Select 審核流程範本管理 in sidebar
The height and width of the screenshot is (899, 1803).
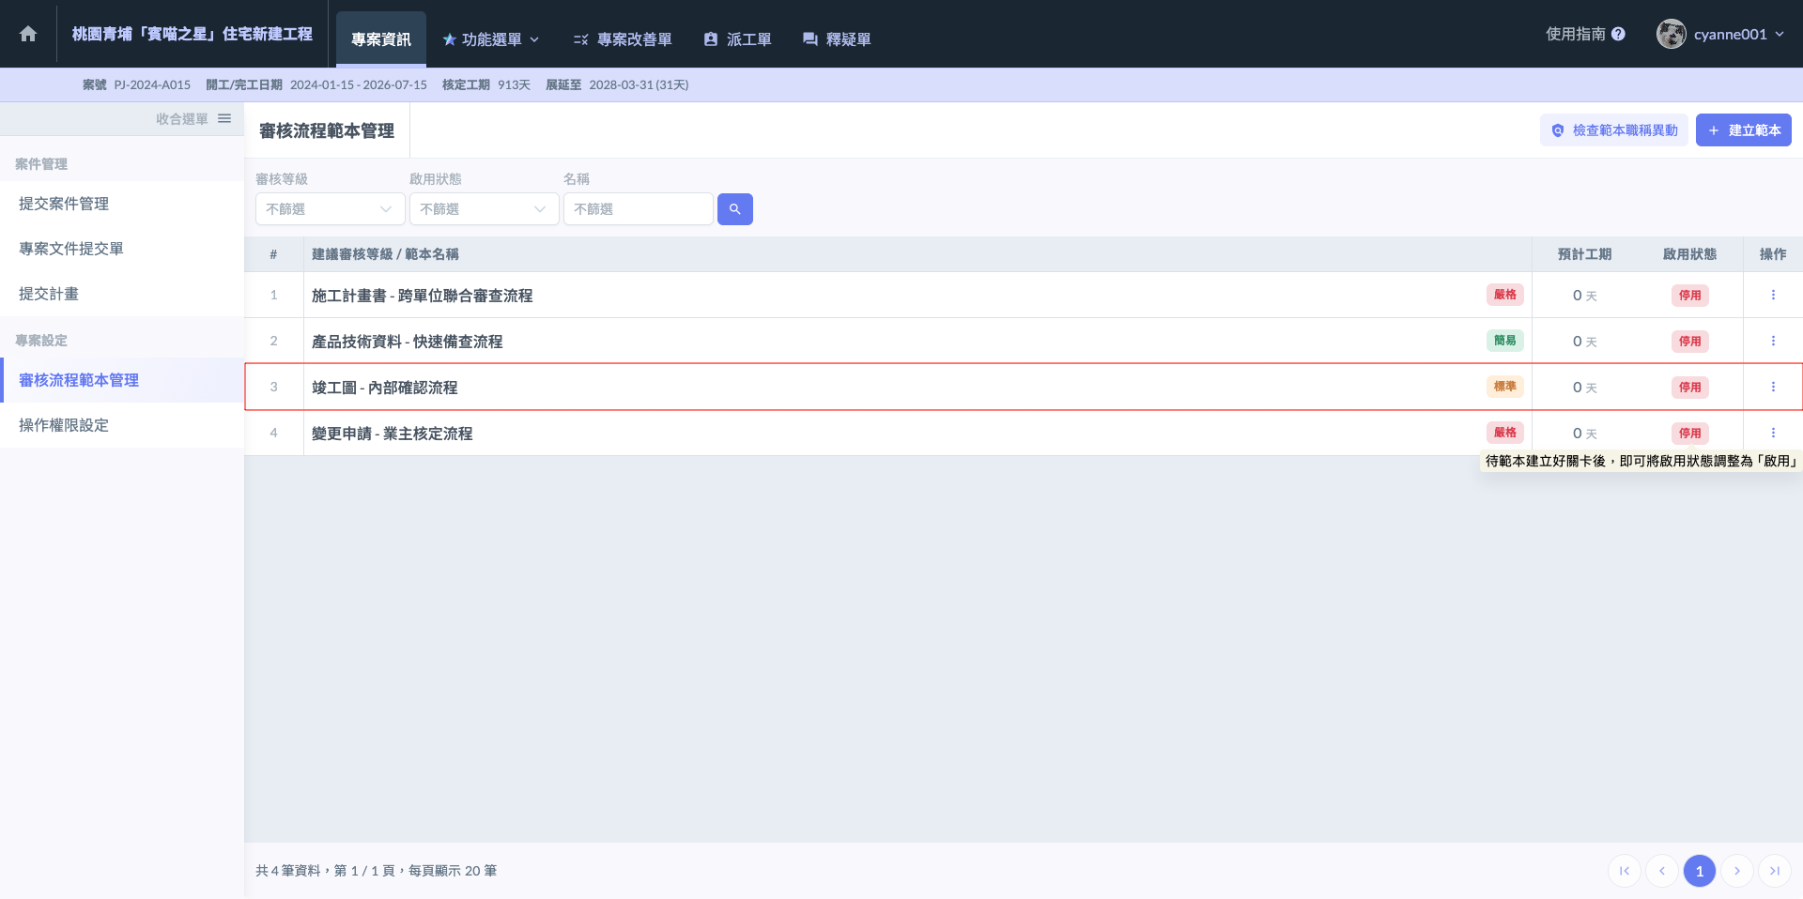(x=122, y=380)
